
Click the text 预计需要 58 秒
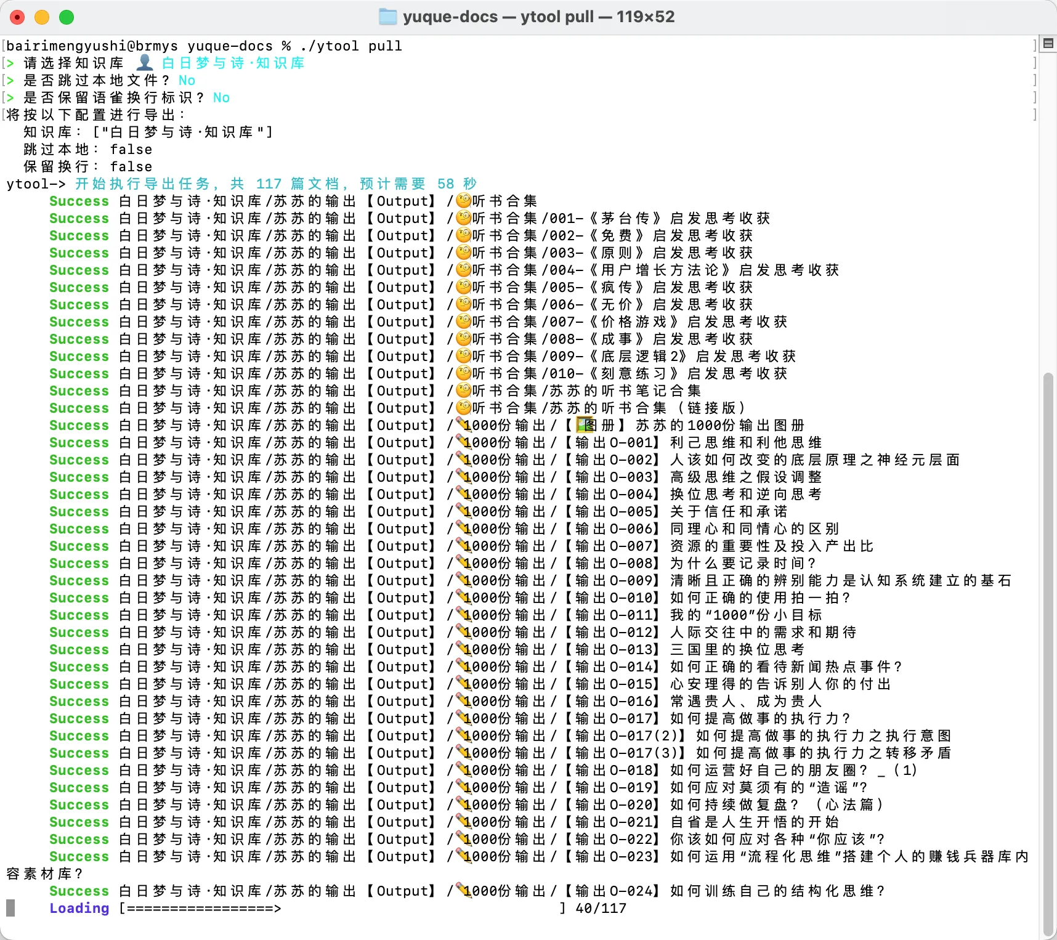[x=418, y=184]
